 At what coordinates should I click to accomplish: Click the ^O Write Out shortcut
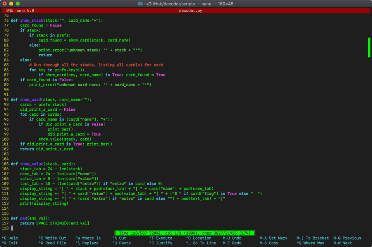(52, 238)
